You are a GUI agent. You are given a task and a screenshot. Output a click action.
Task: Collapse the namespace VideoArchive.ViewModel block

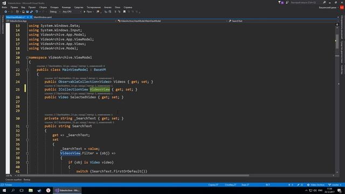(x=27, y=58)
